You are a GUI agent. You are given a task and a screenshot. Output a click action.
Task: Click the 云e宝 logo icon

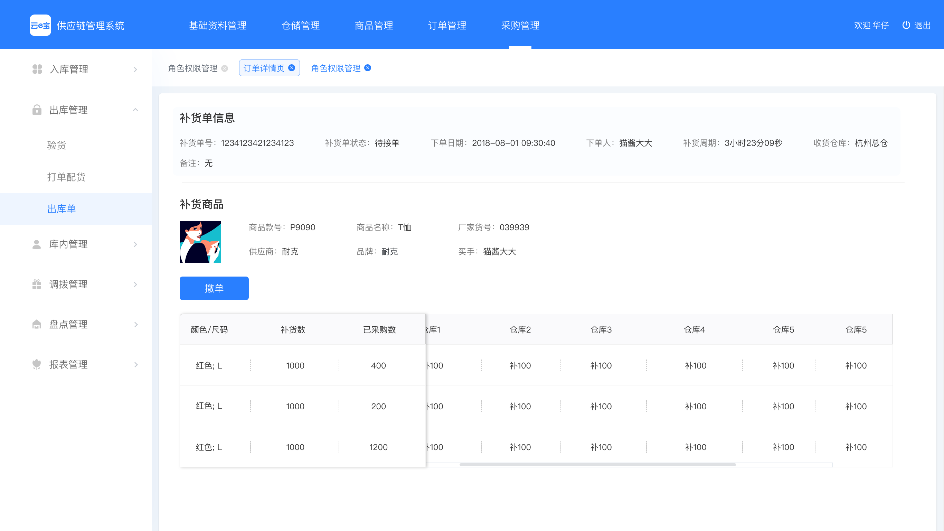pyautogui.click(x=40, y=25)
